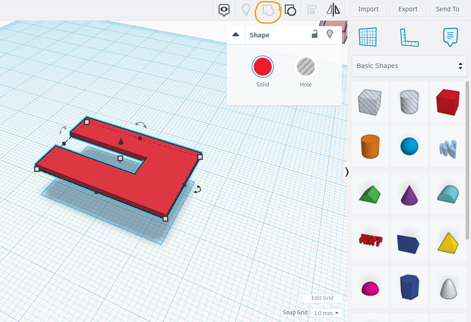Click the black cone height handle on shape
The height and width of the screenshot is (322, 471).
(x=121, y=141)
